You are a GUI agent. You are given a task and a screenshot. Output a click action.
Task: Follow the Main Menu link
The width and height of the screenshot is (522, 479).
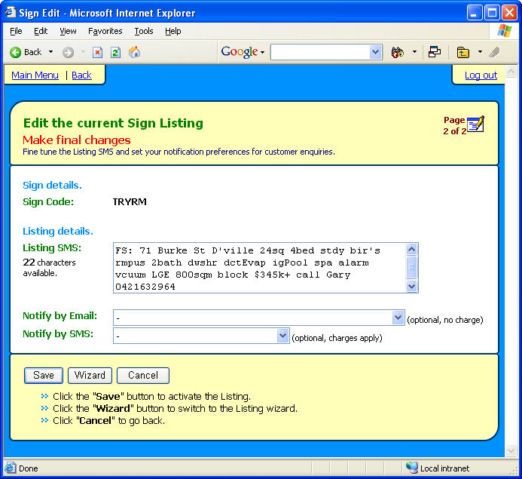35,75
